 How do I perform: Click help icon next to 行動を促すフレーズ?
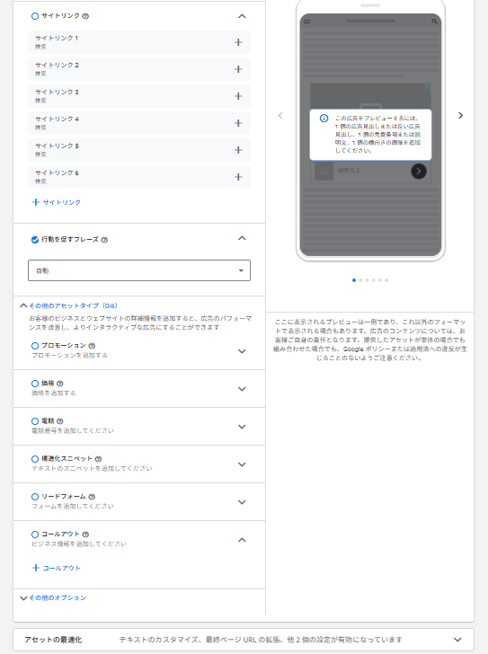pos(104,240)
